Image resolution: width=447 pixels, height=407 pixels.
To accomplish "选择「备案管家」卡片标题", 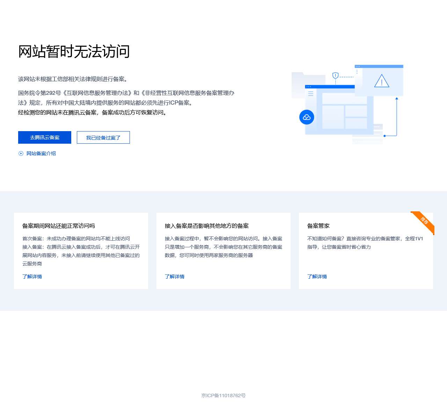I will point(318,226).
